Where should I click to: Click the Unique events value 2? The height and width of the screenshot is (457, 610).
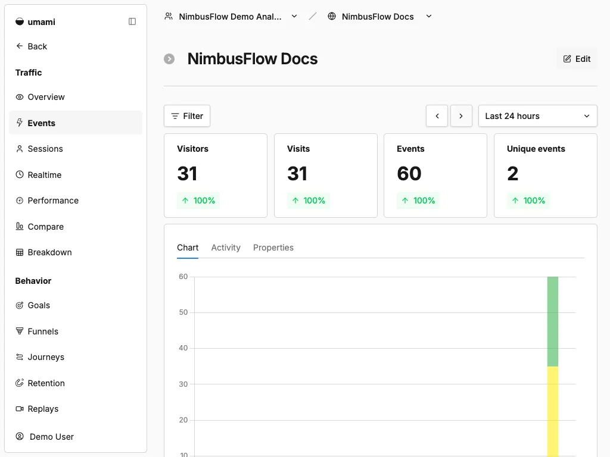pyautogui.click(x=512, y=173)
